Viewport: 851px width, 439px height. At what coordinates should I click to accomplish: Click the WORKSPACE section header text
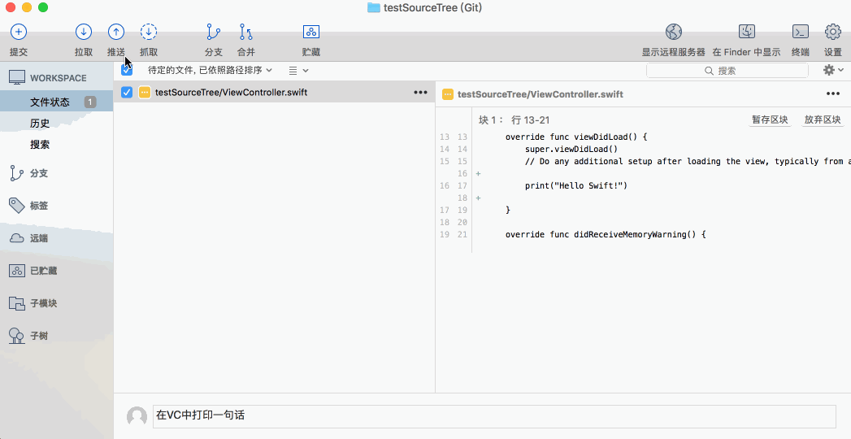click(58, 78)
